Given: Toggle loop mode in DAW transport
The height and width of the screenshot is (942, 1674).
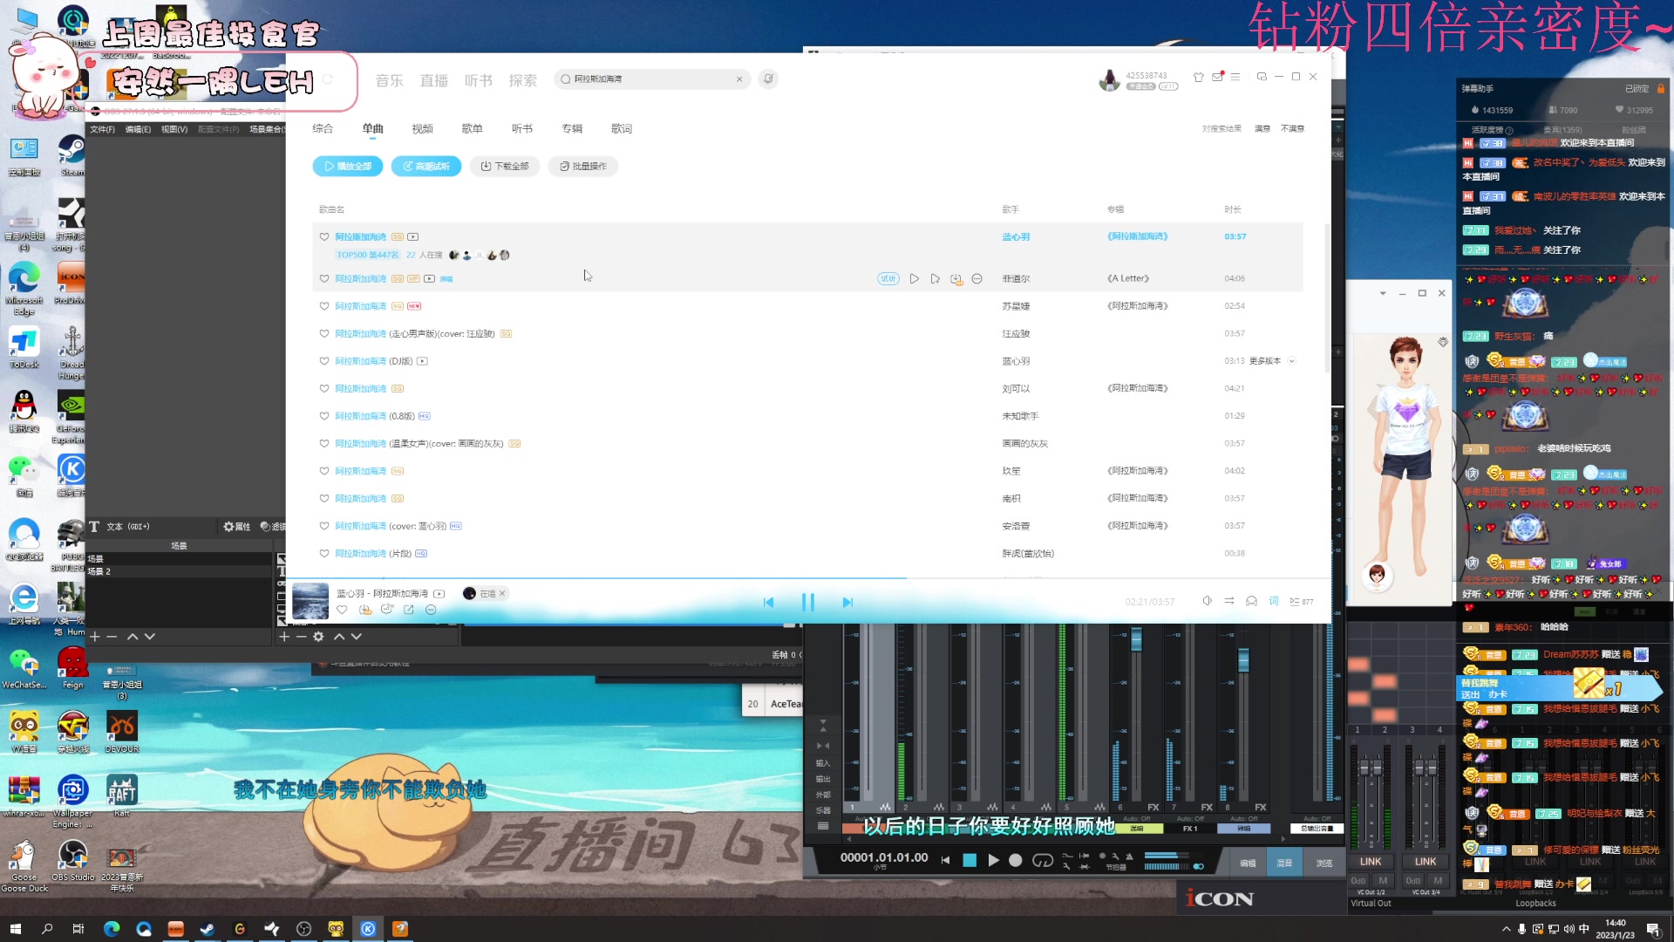Looking at the screenshot, I should coord(1042,861).
